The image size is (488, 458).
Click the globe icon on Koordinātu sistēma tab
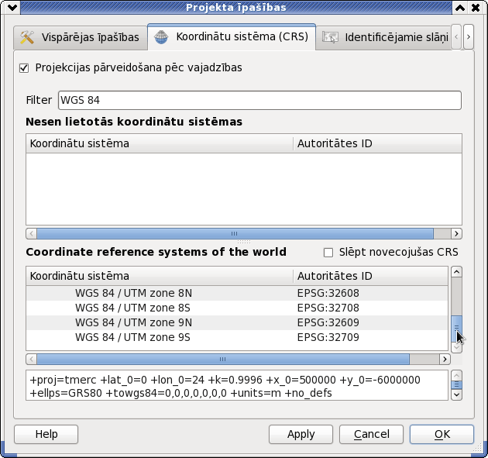pos(161,37)
